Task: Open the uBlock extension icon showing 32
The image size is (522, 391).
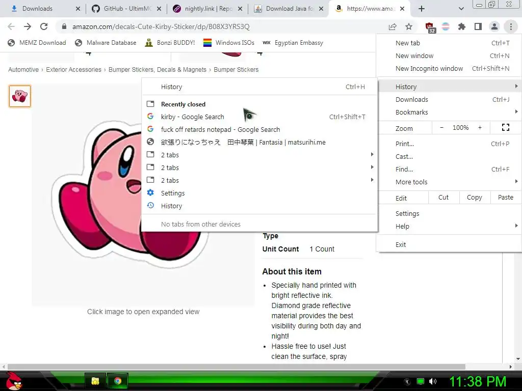Action: [x=430, y=27]
